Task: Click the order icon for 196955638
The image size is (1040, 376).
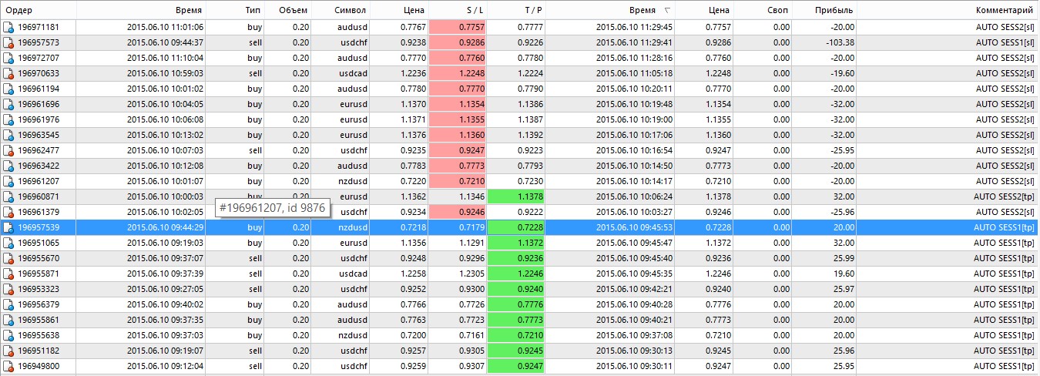Action: point(8,335)
